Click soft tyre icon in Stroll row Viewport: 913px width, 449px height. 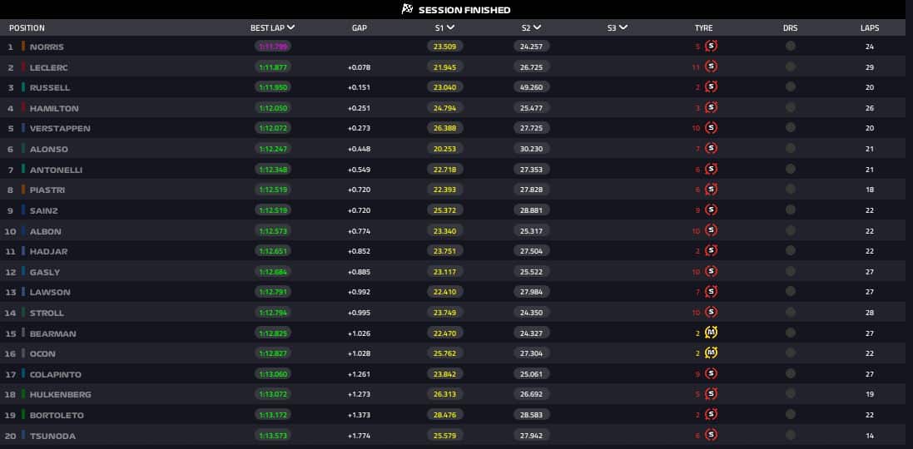(711, 313)
